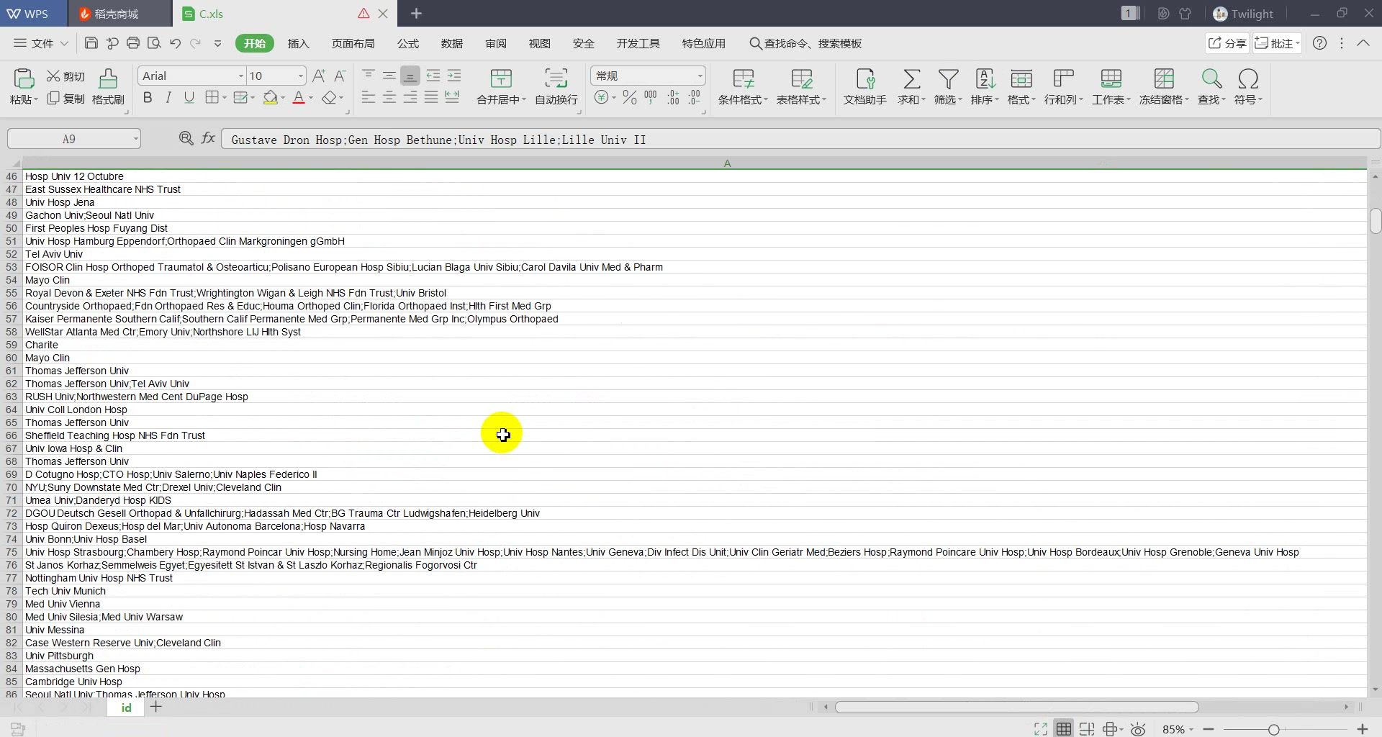
Task: Apply top vertical alignment
Action: (368, 75)
